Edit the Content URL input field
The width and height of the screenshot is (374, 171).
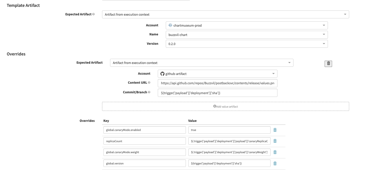218,83
